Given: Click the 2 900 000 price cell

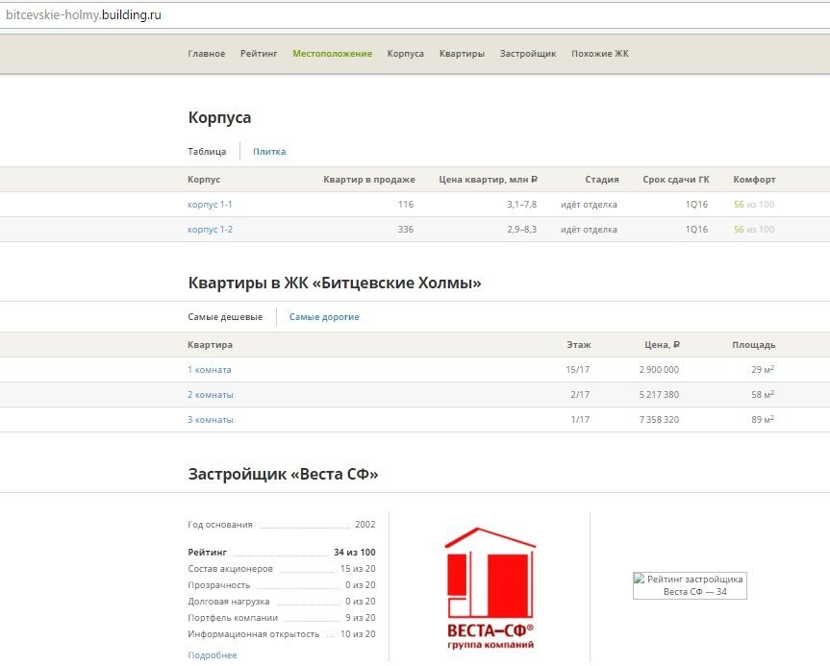Looking at the screenshot, I should [x=659, y=369].
